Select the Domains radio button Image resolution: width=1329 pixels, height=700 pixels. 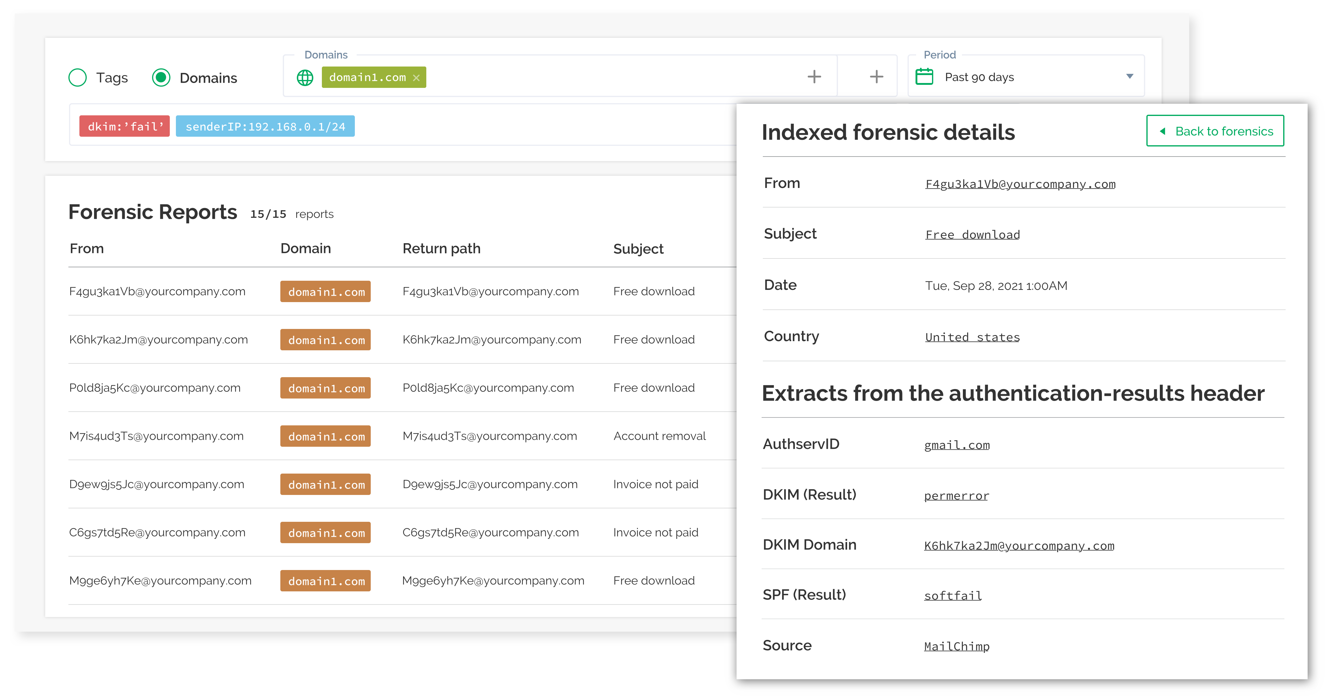click(162, 78)
